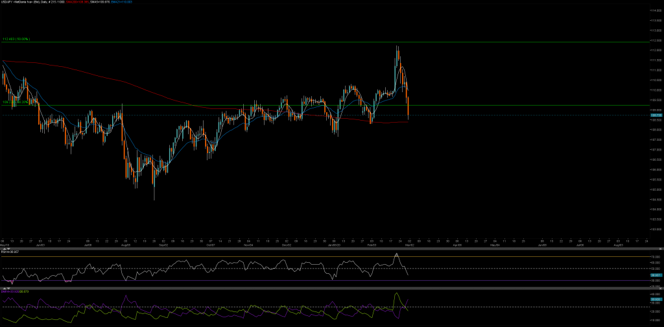Select the white SMA5 legend label
The image size is (664, 327).
click(99, 2)
